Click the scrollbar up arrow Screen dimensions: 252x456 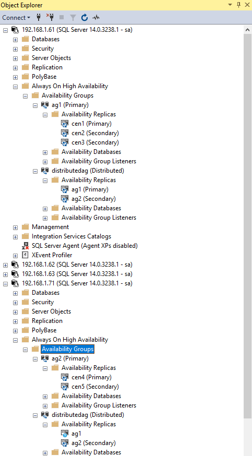248,30
